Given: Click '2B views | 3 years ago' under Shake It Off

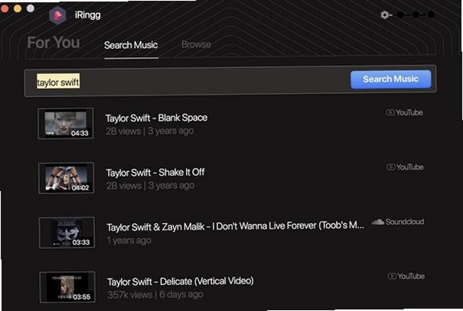Looking at the screenshot, I should (150, 186).
